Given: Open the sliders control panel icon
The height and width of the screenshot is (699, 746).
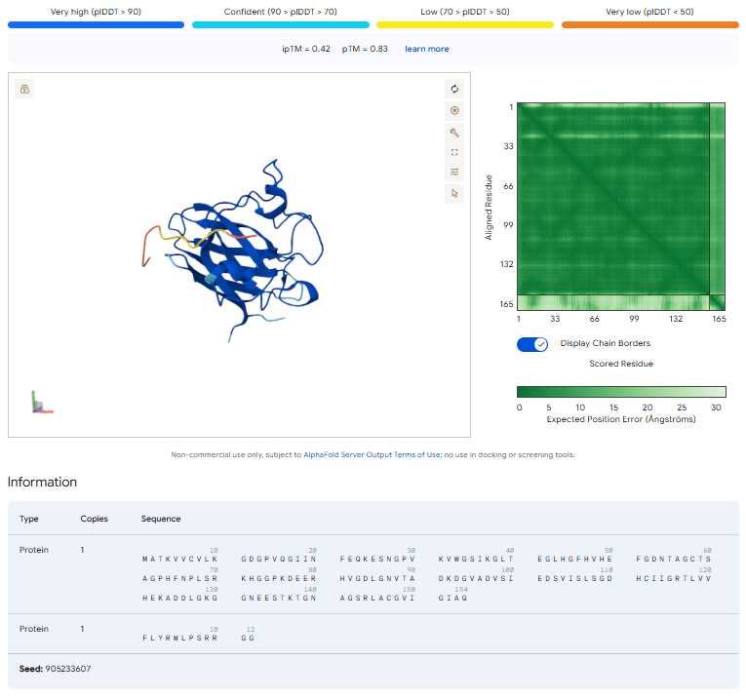Looking at the screenshot, I should [x=454, y=172].
